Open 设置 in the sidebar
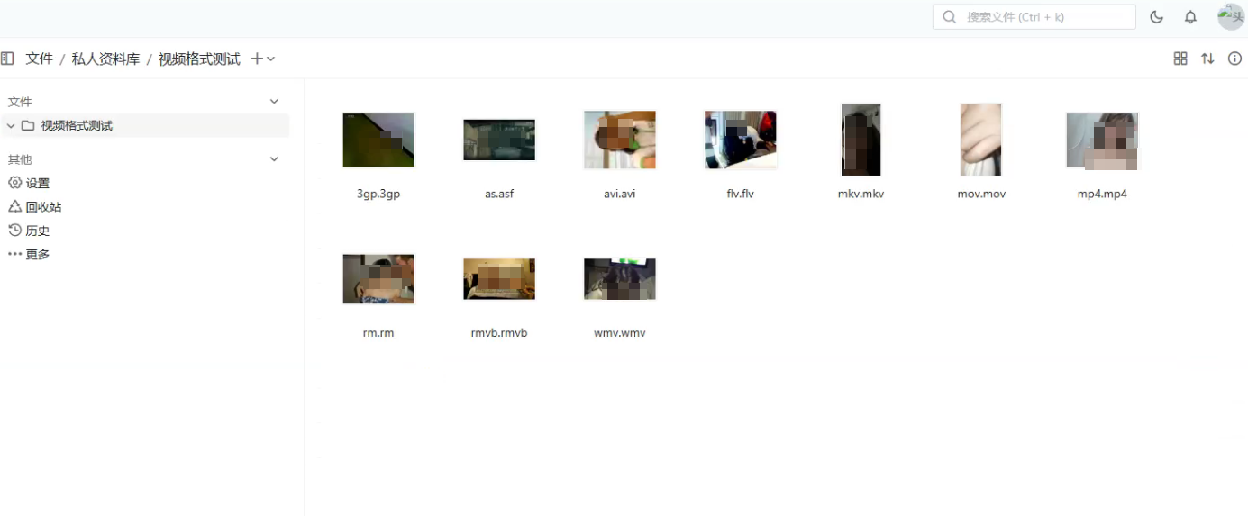1248x516 pixels. tap(37, 183)
